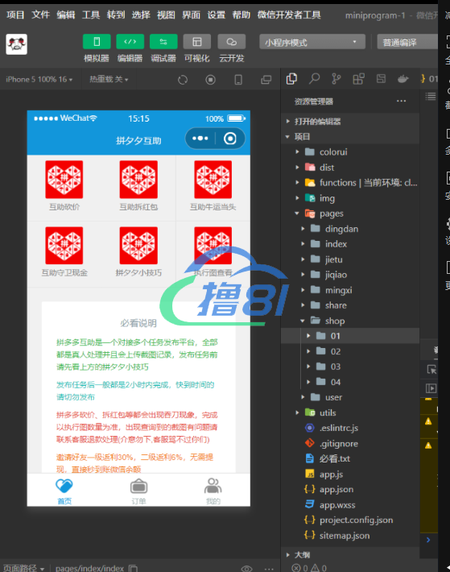The height and width of the screenshot is (572, 450).
Task: Open the .eslintrc.js file
Action: tap(350, 428)
